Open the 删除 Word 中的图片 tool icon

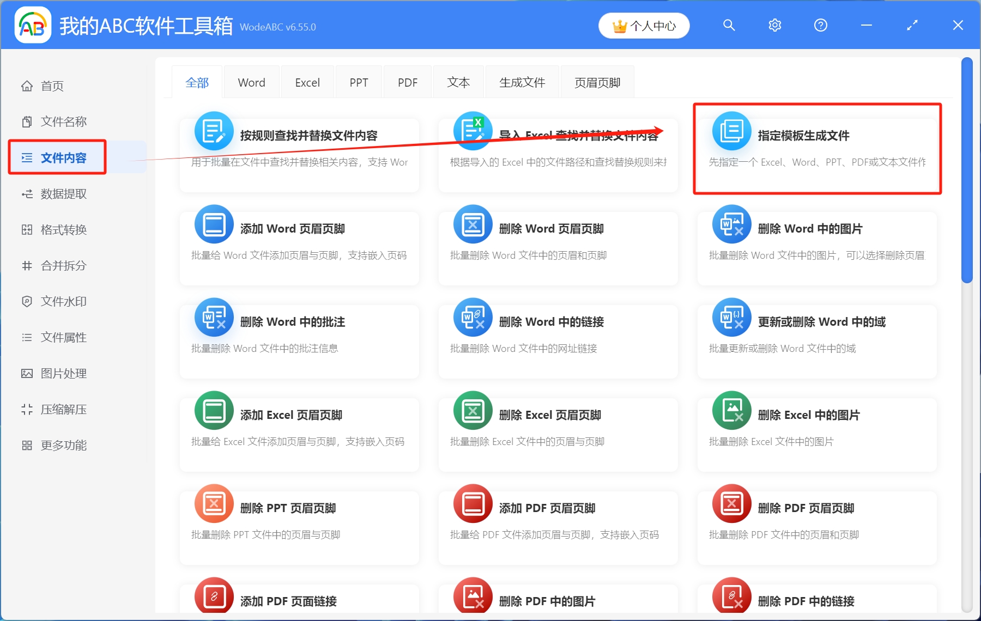click(732, 224)
